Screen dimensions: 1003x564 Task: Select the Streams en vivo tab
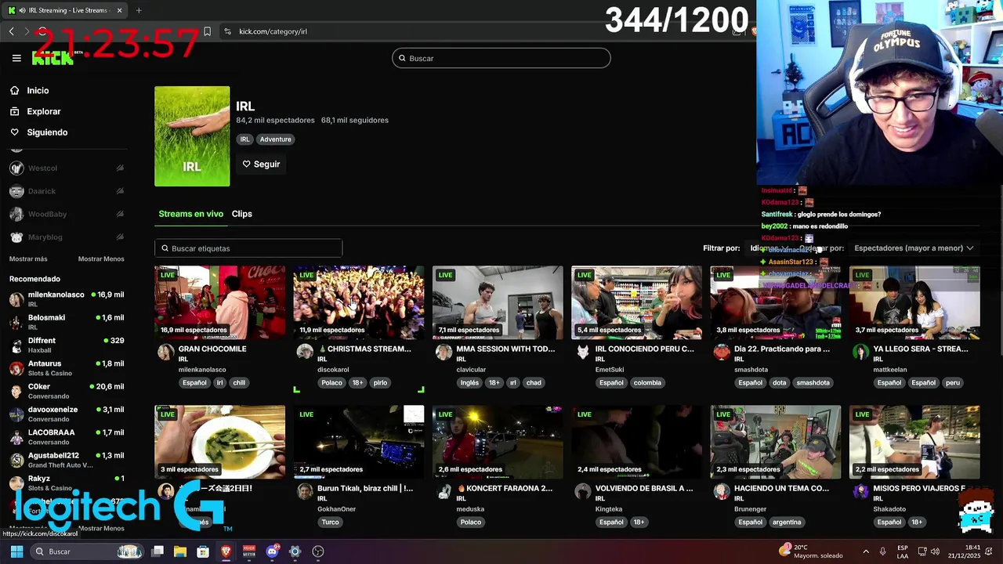click(190, 214)
